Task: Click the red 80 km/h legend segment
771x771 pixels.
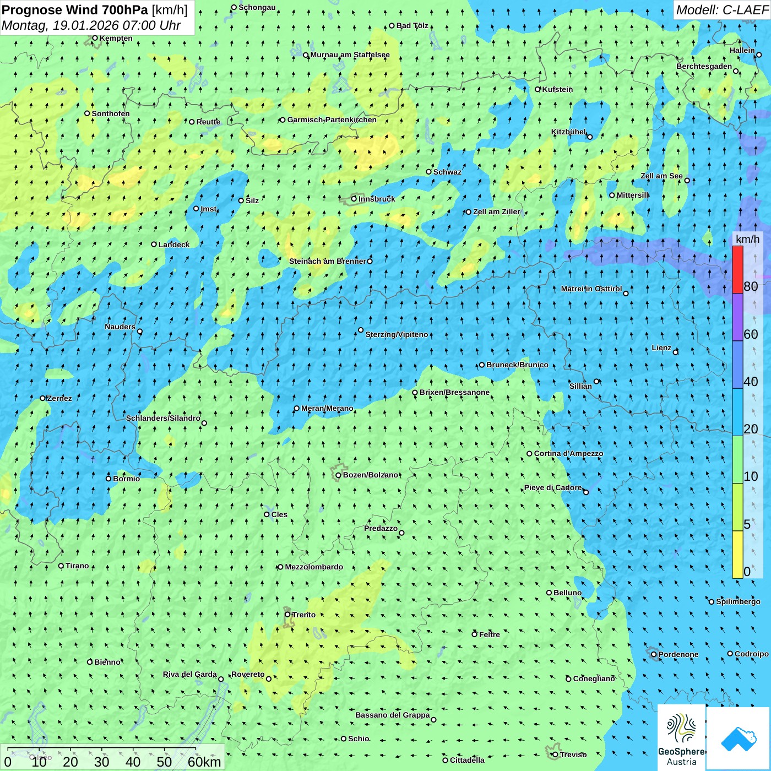Action: click(737, 269)
